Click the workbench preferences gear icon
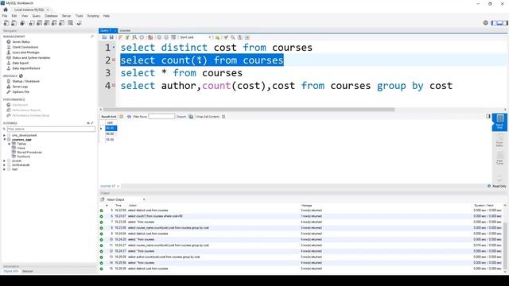 click(486, 23)
